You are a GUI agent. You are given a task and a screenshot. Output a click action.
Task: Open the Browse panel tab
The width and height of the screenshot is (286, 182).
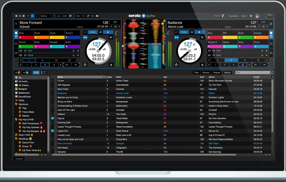[x=206, y=73]
